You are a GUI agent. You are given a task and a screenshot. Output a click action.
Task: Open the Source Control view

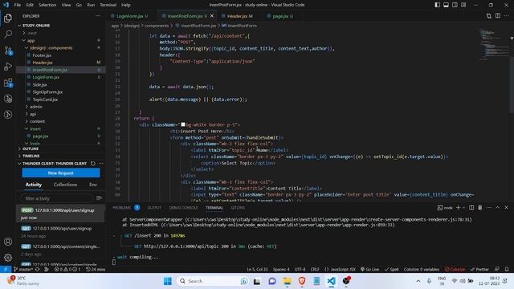pyautogui.click(x=8, y=51)
